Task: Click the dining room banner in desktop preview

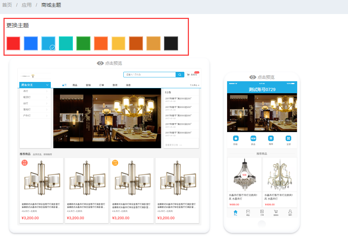Action: pos(107,118)
